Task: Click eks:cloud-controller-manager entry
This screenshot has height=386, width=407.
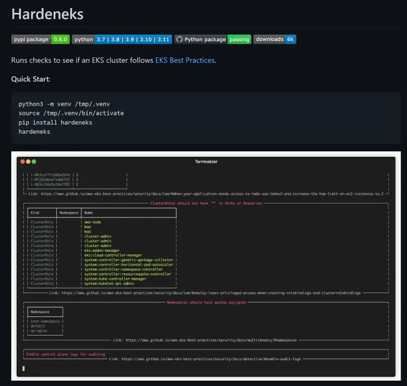Action: tap(113, 255)
